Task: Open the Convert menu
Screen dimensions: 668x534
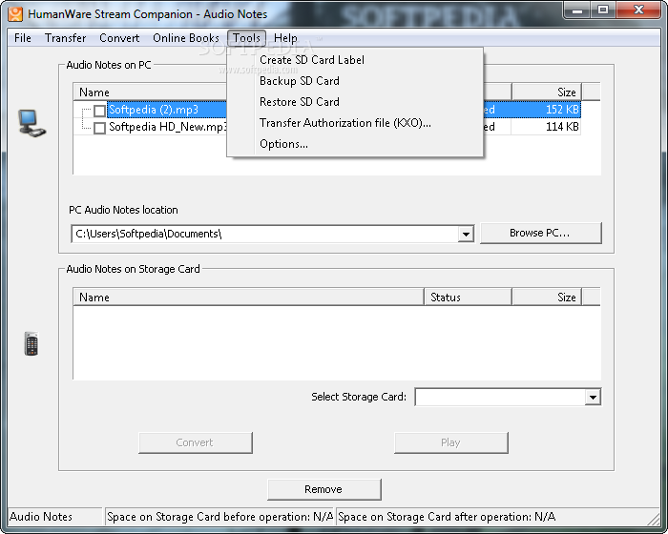Action: pos(119,38)
